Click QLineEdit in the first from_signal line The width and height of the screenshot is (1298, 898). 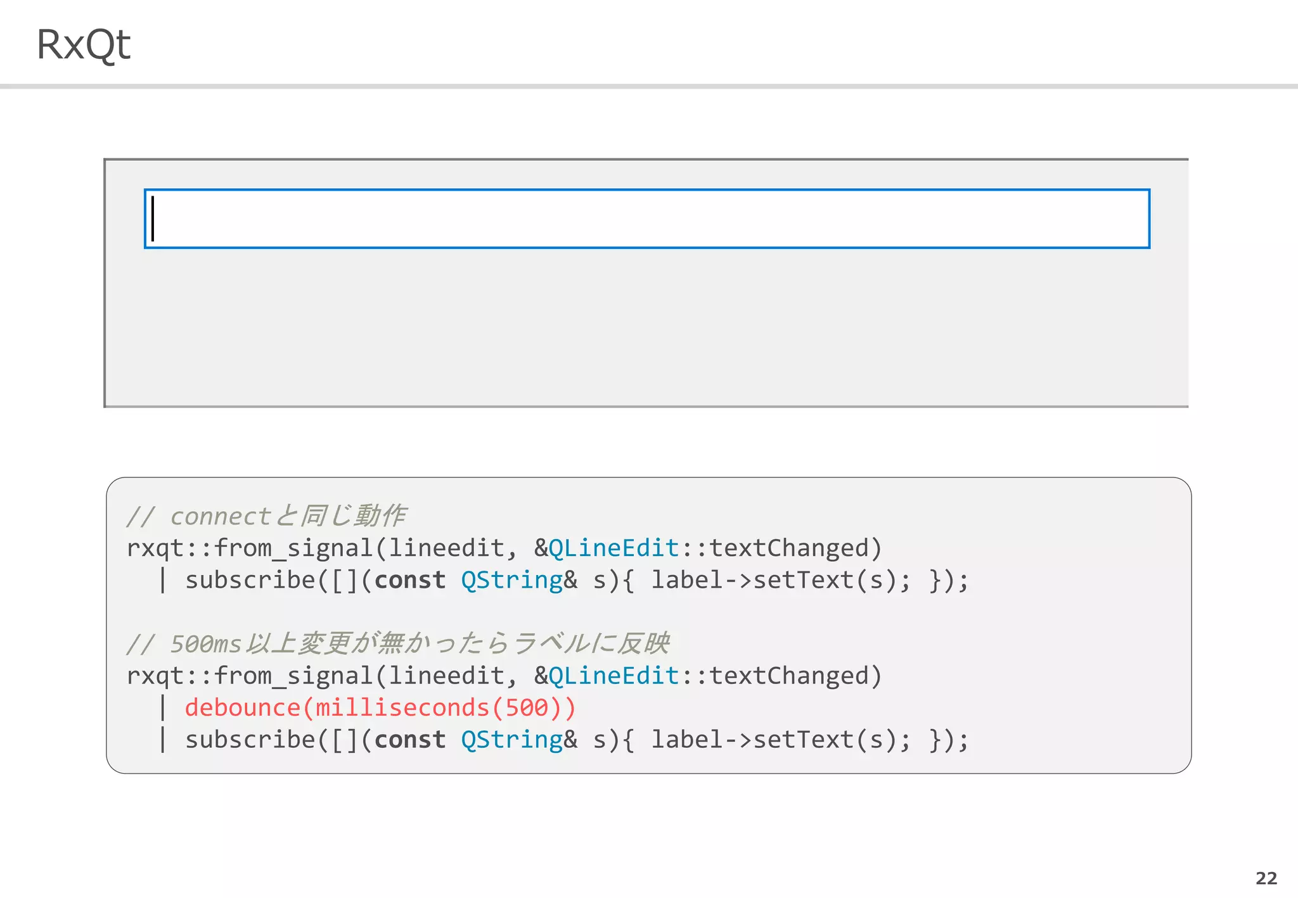tap(614, 548)
